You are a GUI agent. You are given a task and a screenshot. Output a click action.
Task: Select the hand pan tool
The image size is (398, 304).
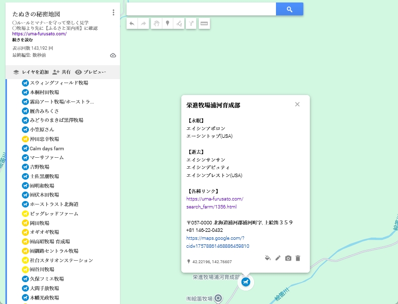pos(156,23)
